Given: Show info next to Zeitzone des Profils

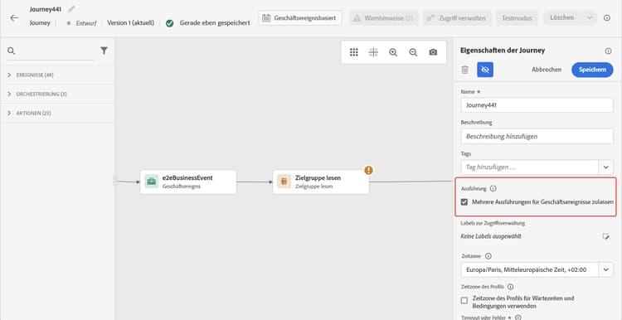Looking at the screenshot, I should point(511,287).
